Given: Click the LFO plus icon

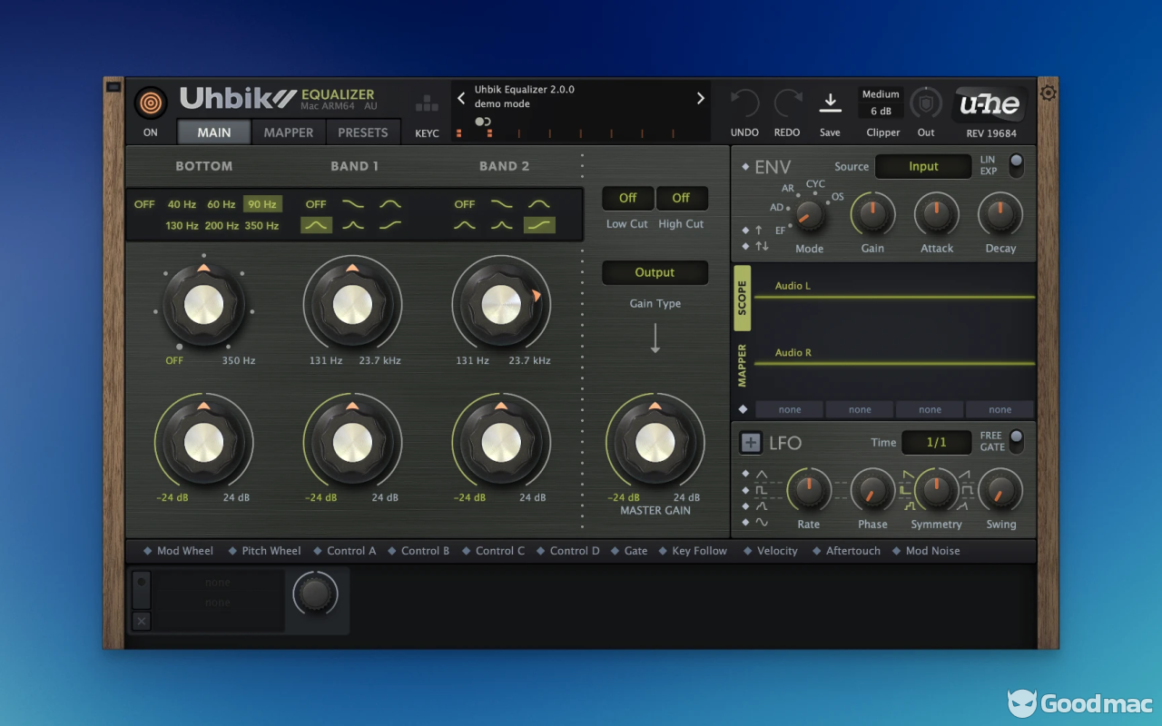Looking at the screenshot, I should coord(751,443).
